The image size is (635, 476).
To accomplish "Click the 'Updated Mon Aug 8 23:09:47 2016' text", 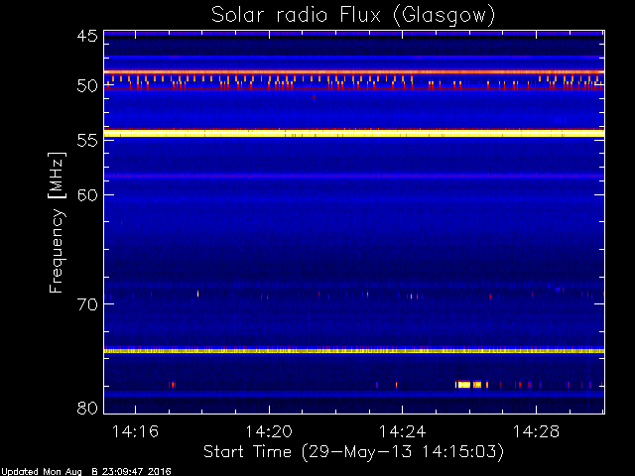I will tap(85, 472).
